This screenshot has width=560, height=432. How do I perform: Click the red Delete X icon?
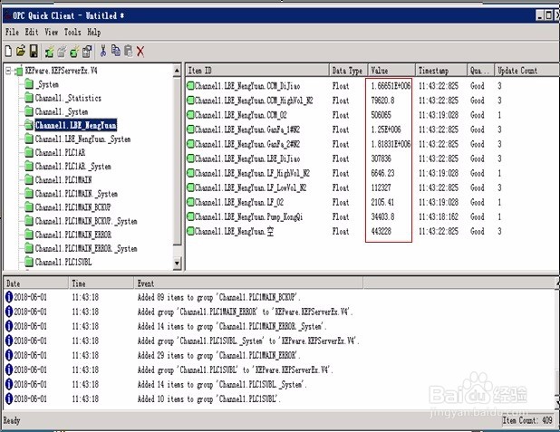point(140,52)
